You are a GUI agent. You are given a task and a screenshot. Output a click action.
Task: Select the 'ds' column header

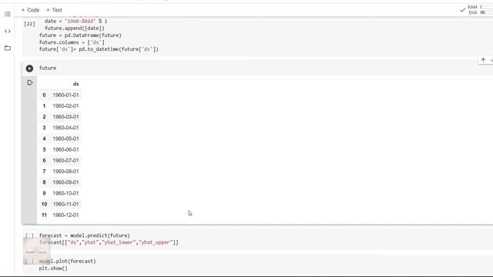click(75, 84)
